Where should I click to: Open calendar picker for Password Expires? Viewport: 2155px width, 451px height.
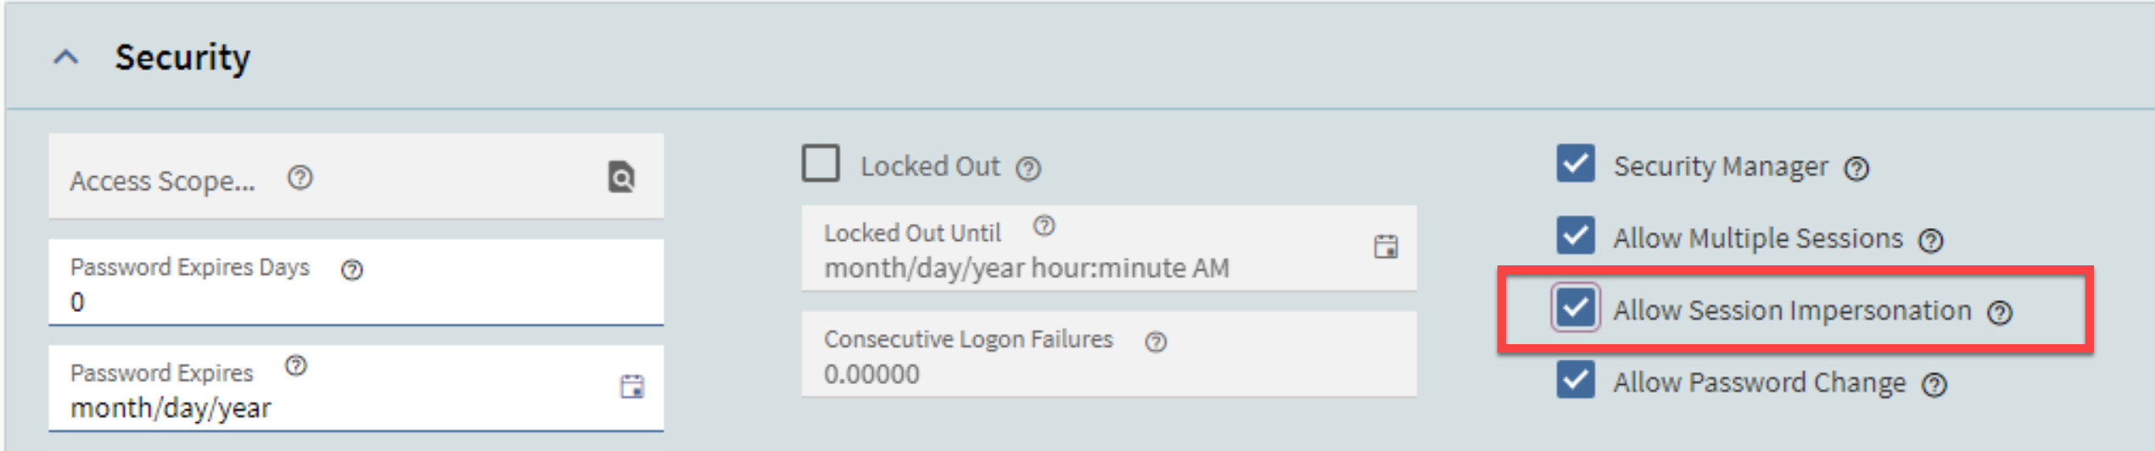tap(631, 387)
